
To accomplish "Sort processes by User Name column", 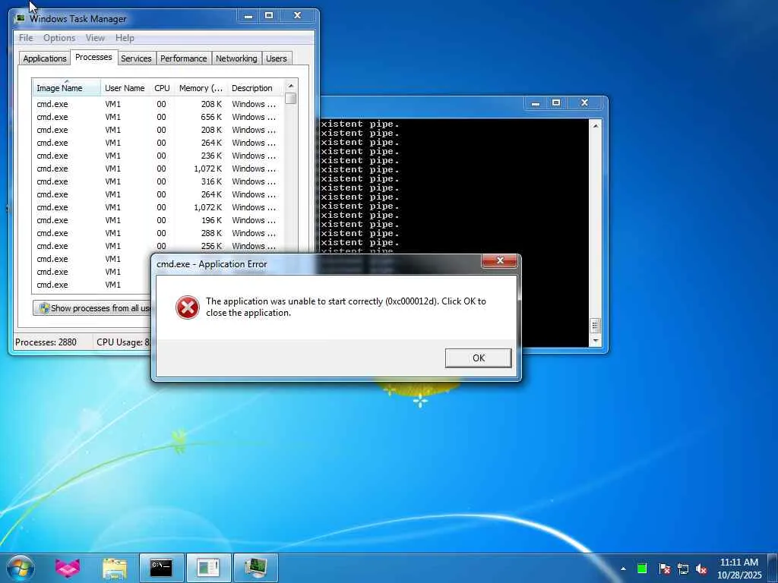I will click(125, 88).
